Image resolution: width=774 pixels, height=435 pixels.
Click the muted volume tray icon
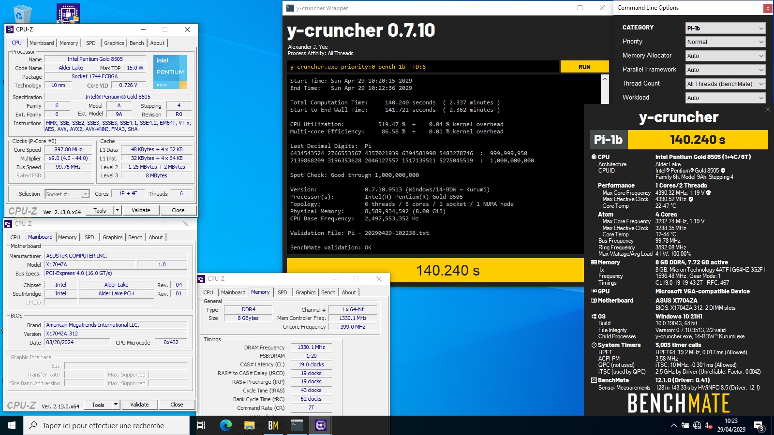709,426
